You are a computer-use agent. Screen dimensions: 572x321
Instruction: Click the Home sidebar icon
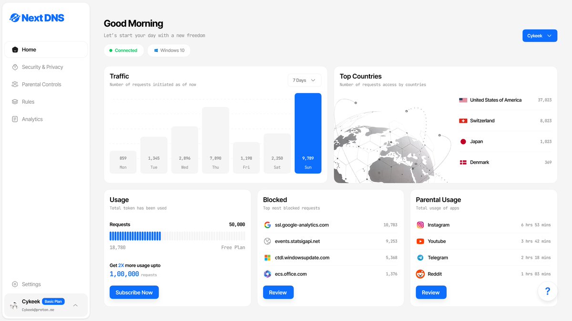pos(15,49)
